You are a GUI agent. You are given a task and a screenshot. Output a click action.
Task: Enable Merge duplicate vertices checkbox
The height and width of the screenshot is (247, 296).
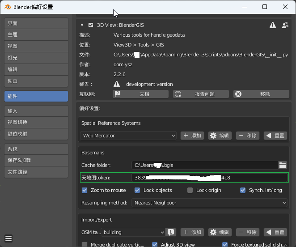pos(85,245)
